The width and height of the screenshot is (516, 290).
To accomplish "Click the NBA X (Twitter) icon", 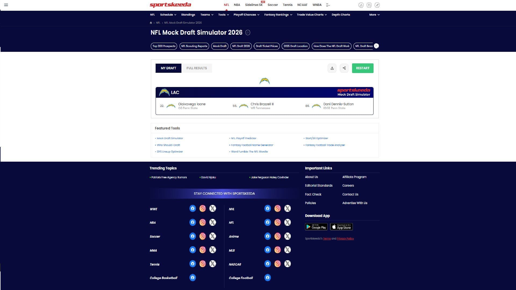I will [x=213, y=222].
